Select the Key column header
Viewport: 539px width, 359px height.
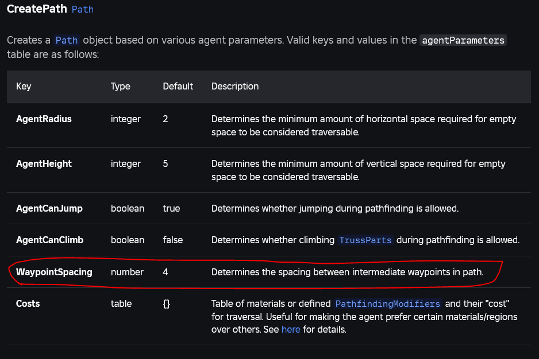coord(24,87)
